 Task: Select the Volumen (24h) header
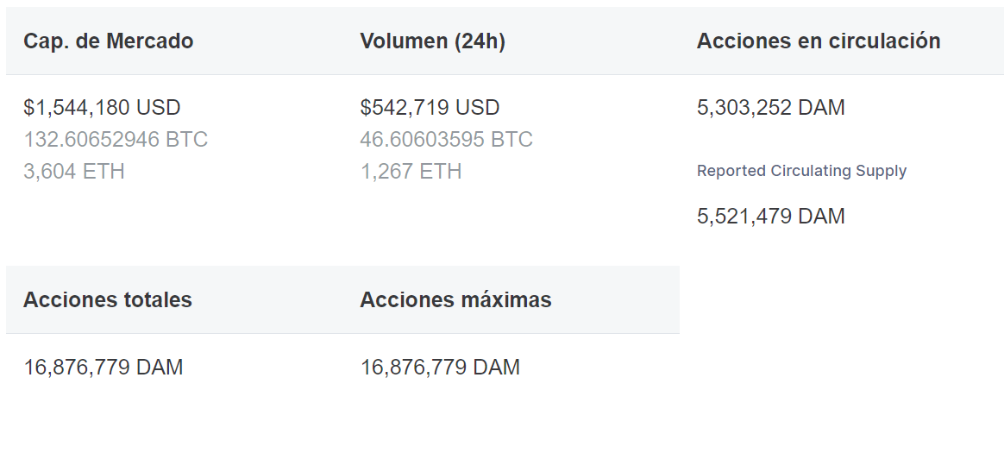click(432, 41)
